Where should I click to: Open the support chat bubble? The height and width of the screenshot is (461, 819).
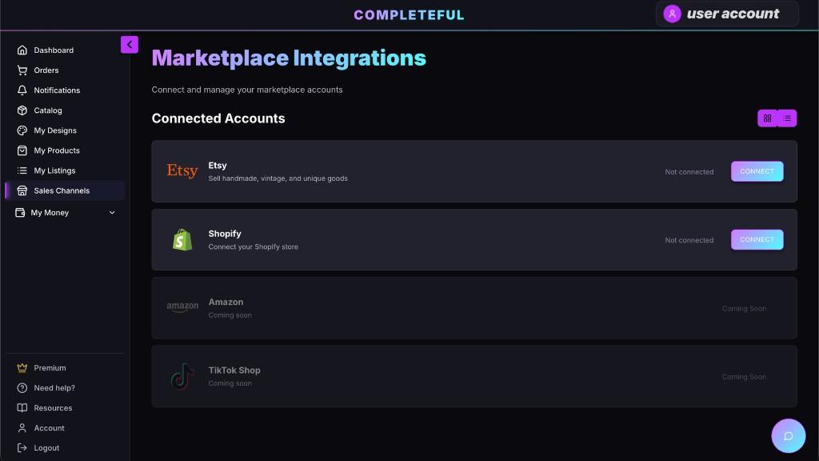click(x=788, y=435)
